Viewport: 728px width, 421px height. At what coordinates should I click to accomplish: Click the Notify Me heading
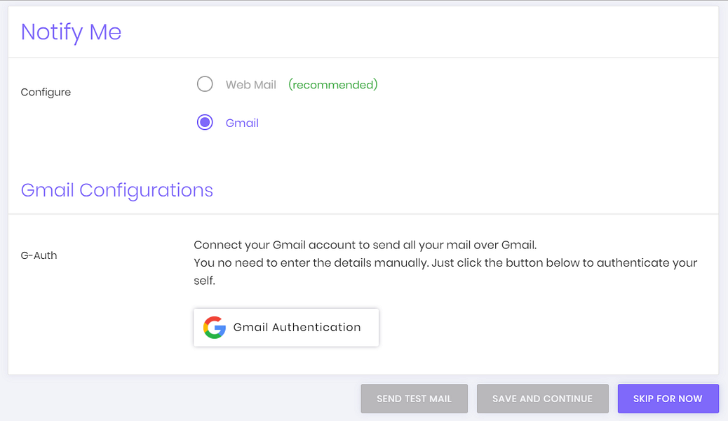(x=70, y=32)
